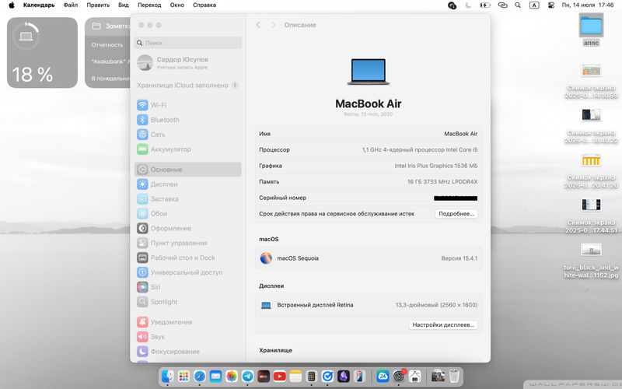The height and width of the screenshot is (389, 622).
Task: Open Сардор Юсупов Apple account
Action: tap(187, 63)
